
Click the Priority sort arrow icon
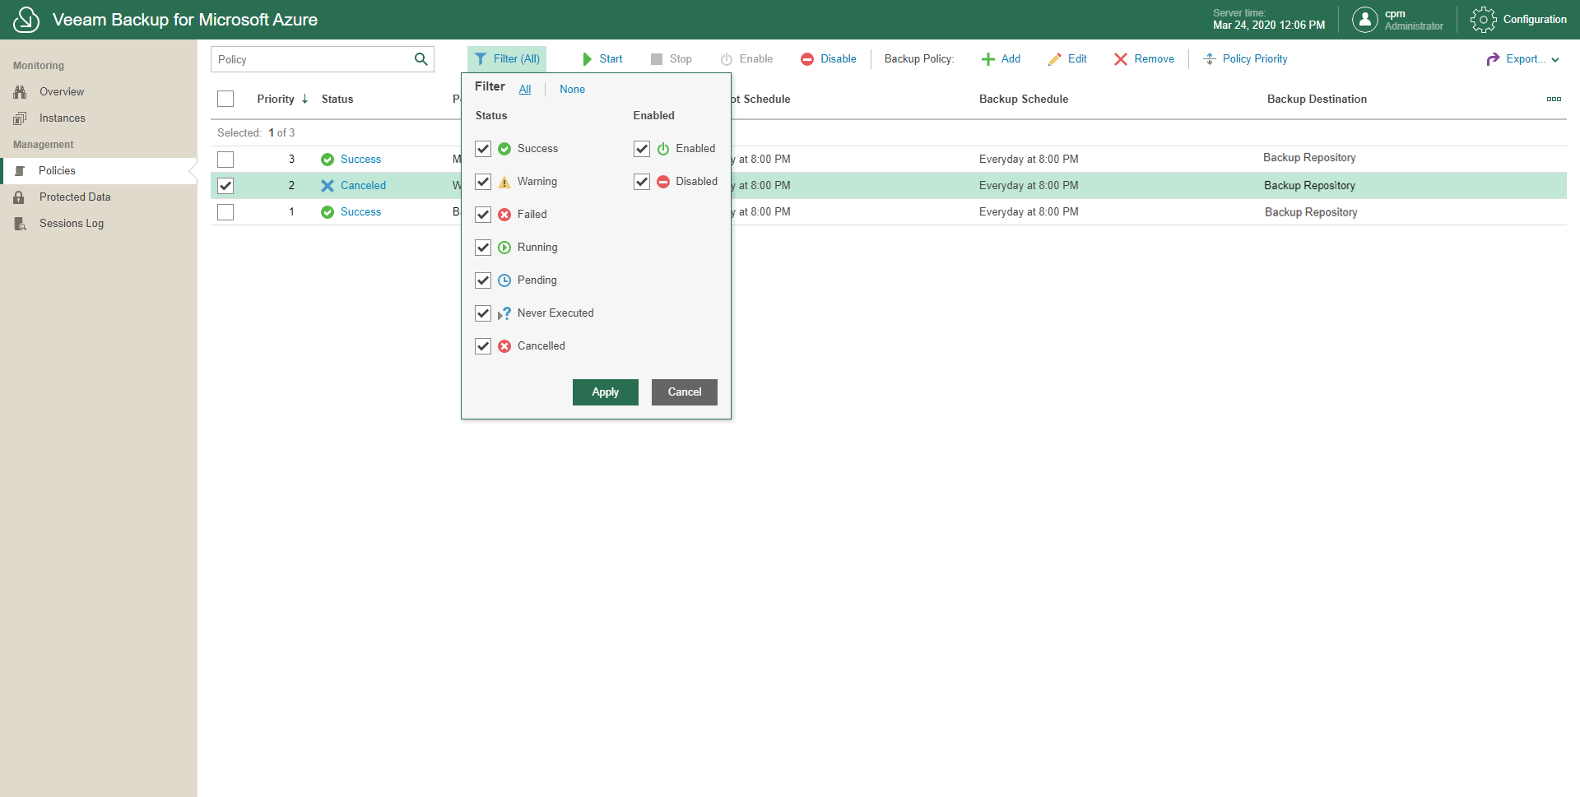point(304,99)
